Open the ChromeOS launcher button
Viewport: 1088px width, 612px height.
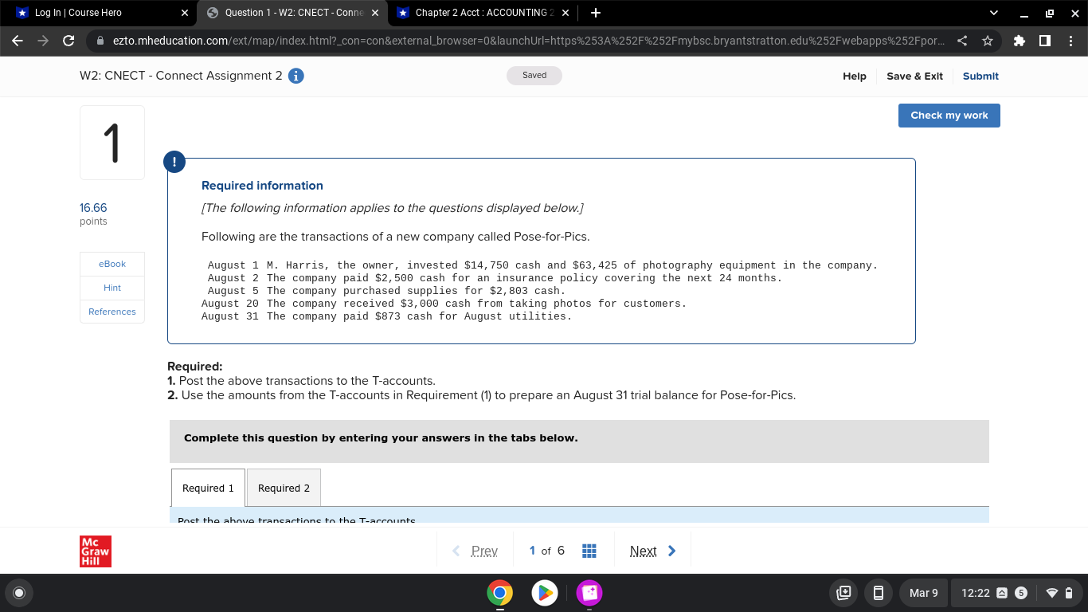point(19,593)
